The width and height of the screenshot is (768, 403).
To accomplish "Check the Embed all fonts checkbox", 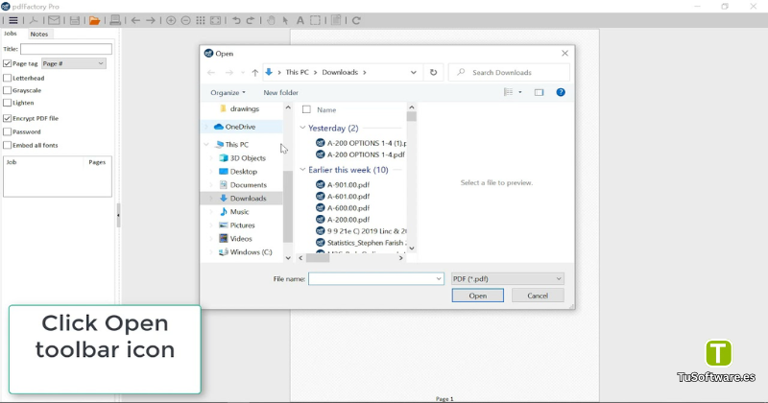I will click(x=8, y=146).
